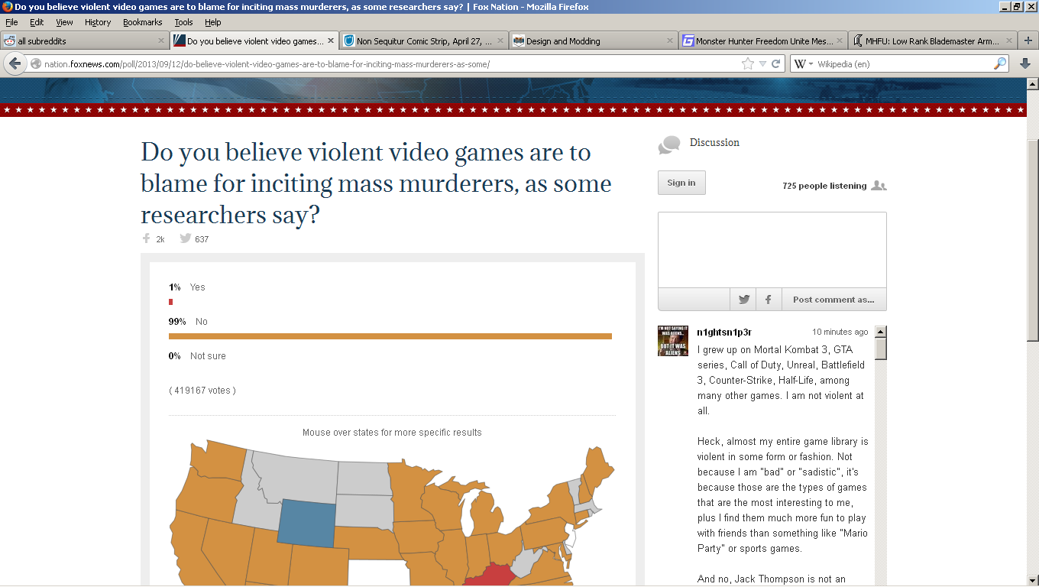This screenshot has height=587, width=1039.
Task: Click the people listening icon
Action: point(879,186)
